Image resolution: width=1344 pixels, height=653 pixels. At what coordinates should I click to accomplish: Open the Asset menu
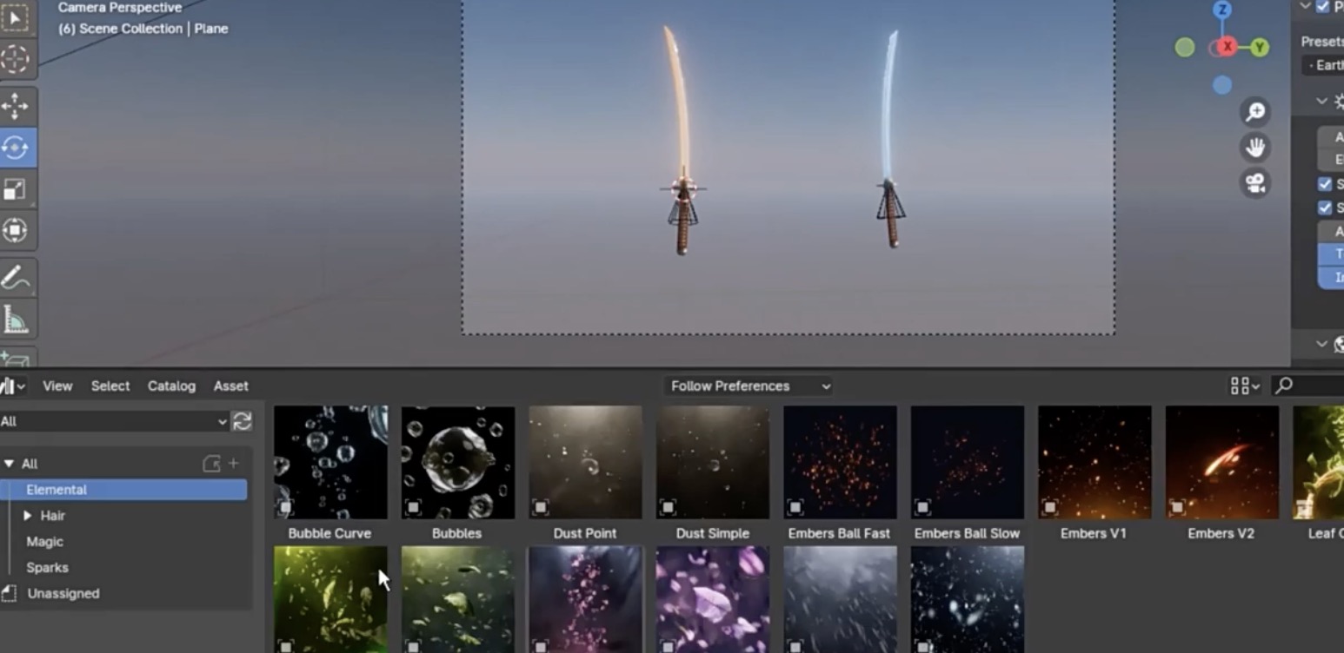click(230, 386)
